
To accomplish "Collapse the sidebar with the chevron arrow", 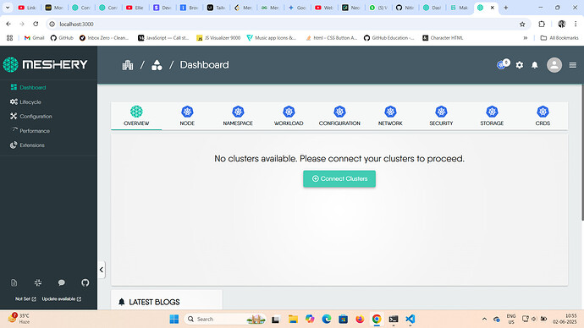I will (102, 270).
